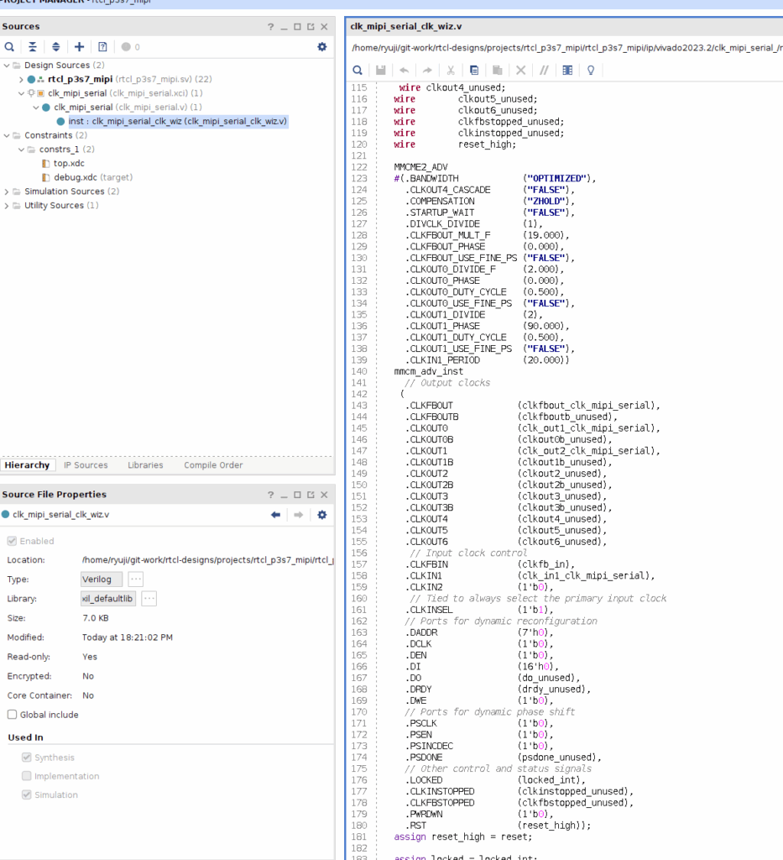Viewport: 783px width, 860px height.
Task: Toggle the Implementation checkbox
Action: point(27,776)
